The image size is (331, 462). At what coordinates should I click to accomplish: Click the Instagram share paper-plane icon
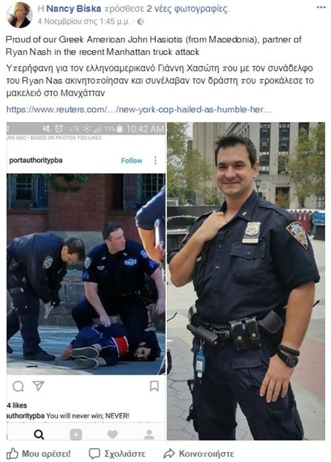[x=38, y=386]
